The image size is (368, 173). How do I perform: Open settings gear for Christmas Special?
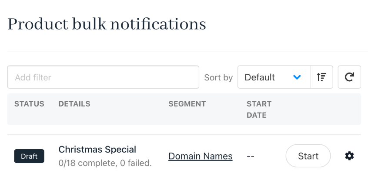[349, 156]
